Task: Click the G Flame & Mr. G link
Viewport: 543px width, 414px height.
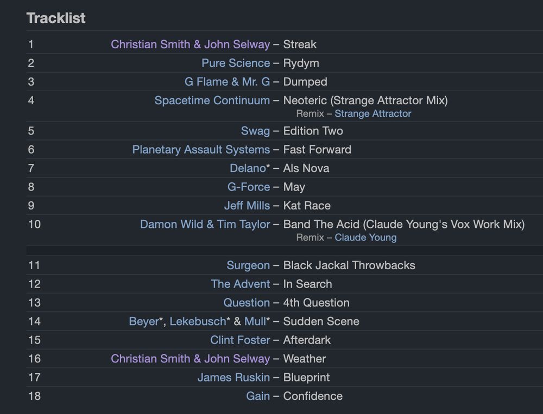Action: coord(227,82)
